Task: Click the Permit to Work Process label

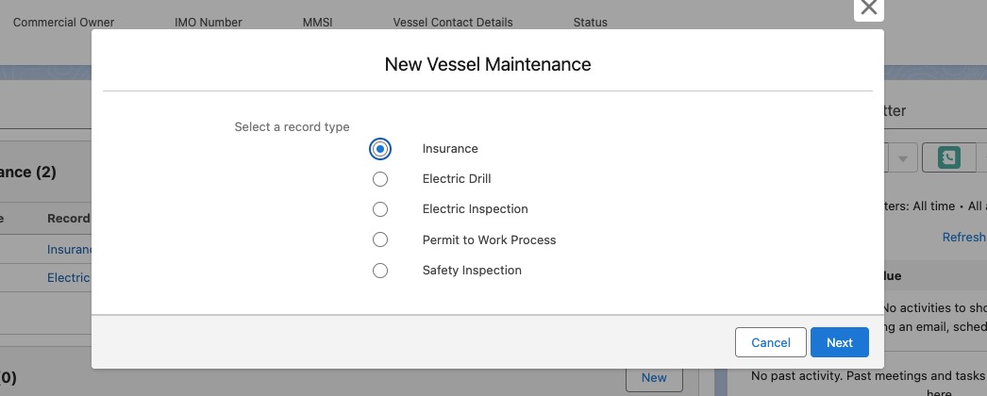Action: tap(489, 240)
